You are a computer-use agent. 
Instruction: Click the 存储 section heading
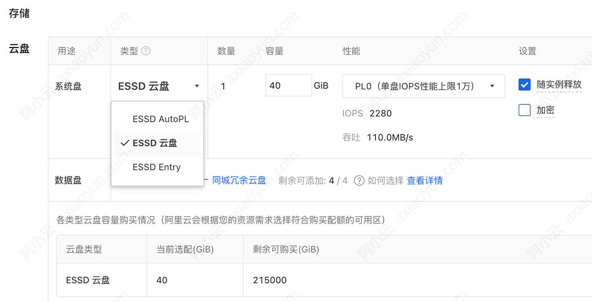[19, 13]
